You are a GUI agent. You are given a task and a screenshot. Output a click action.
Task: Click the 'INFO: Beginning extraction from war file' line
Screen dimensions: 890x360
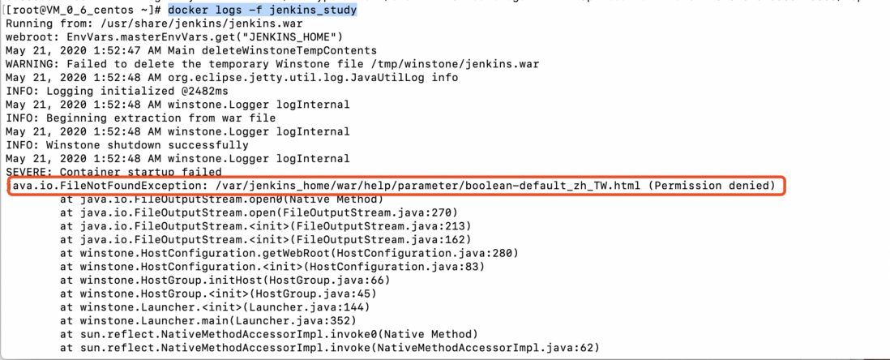point(141,118)
